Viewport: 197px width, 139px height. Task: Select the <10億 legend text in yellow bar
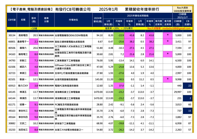point(34,28)
